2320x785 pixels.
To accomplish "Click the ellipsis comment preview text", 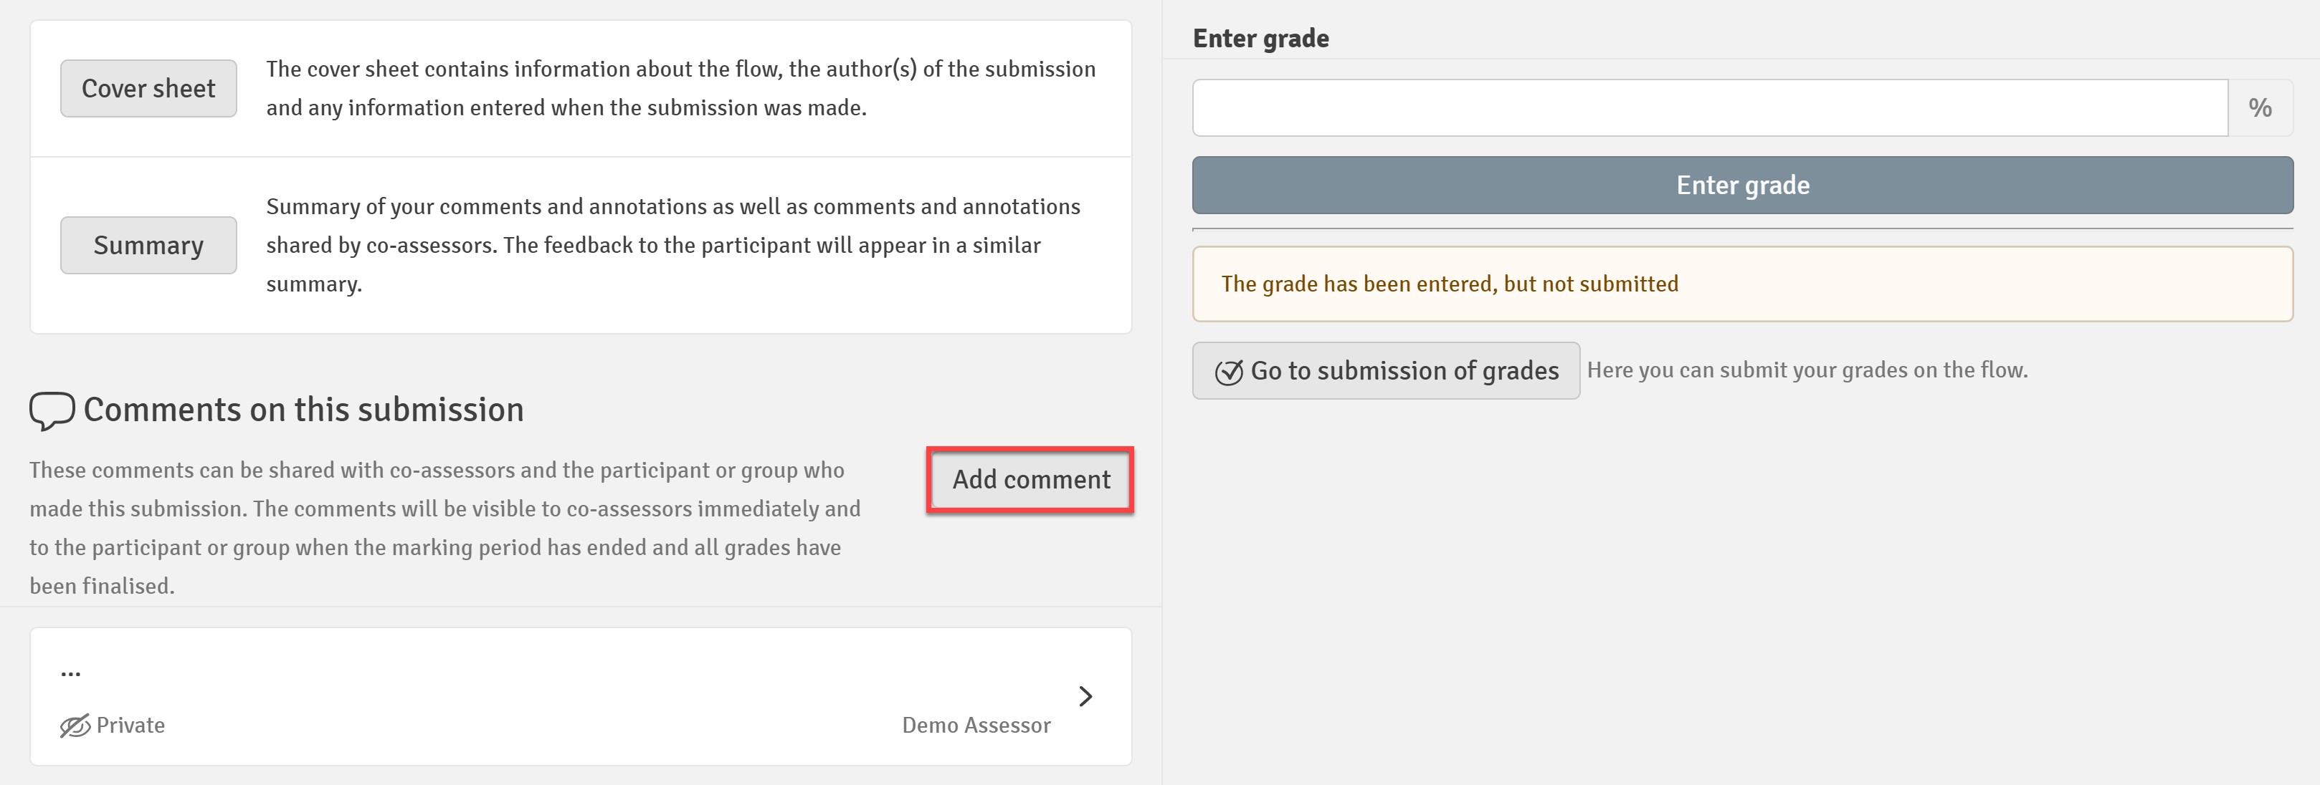I will pyautogui.click(x=70, y=672).
